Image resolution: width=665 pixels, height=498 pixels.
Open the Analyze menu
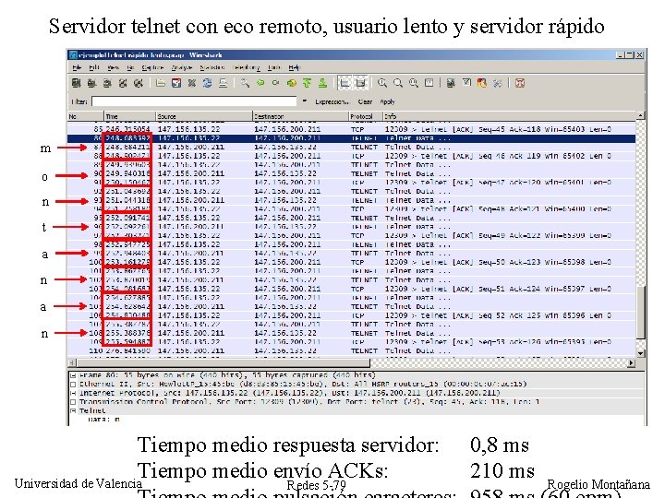tap(182, 67)
